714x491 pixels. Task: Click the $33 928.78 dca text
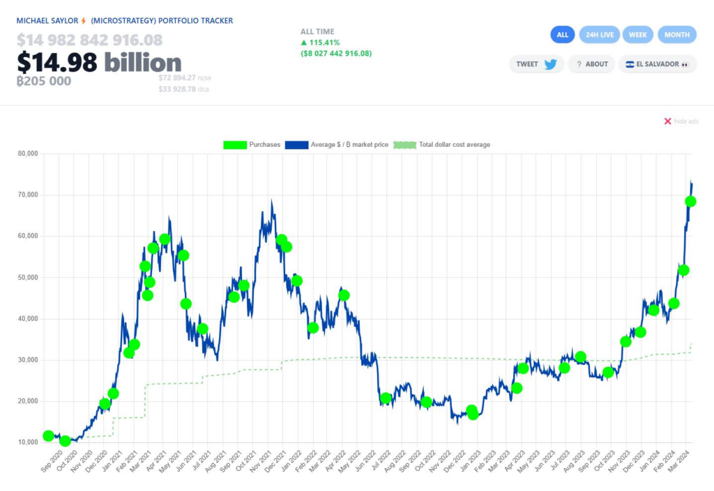click(183, 89)
